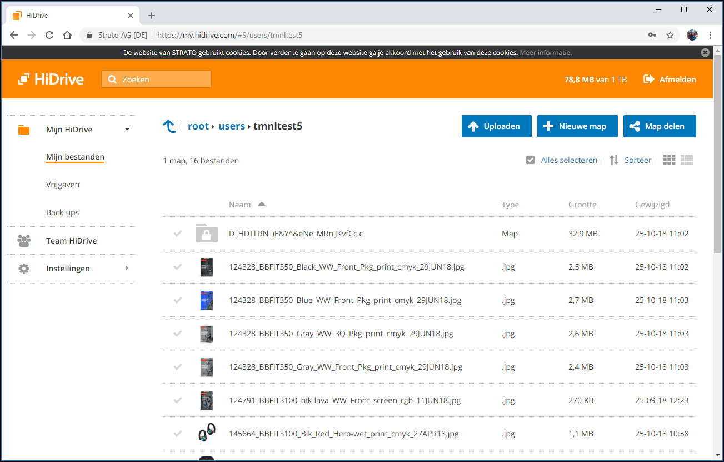The image size is (724, 462).
Task: Expand Instellingen with right arrow
Action: tap(127, 269)
